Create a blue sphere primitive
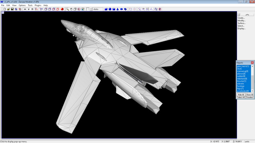This screenshot has width=255, height=143. pos(110,9)
